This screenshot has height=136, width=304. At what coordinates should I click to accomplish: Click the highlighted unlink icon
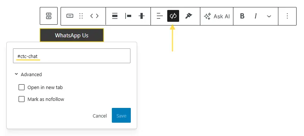[173, 16]
